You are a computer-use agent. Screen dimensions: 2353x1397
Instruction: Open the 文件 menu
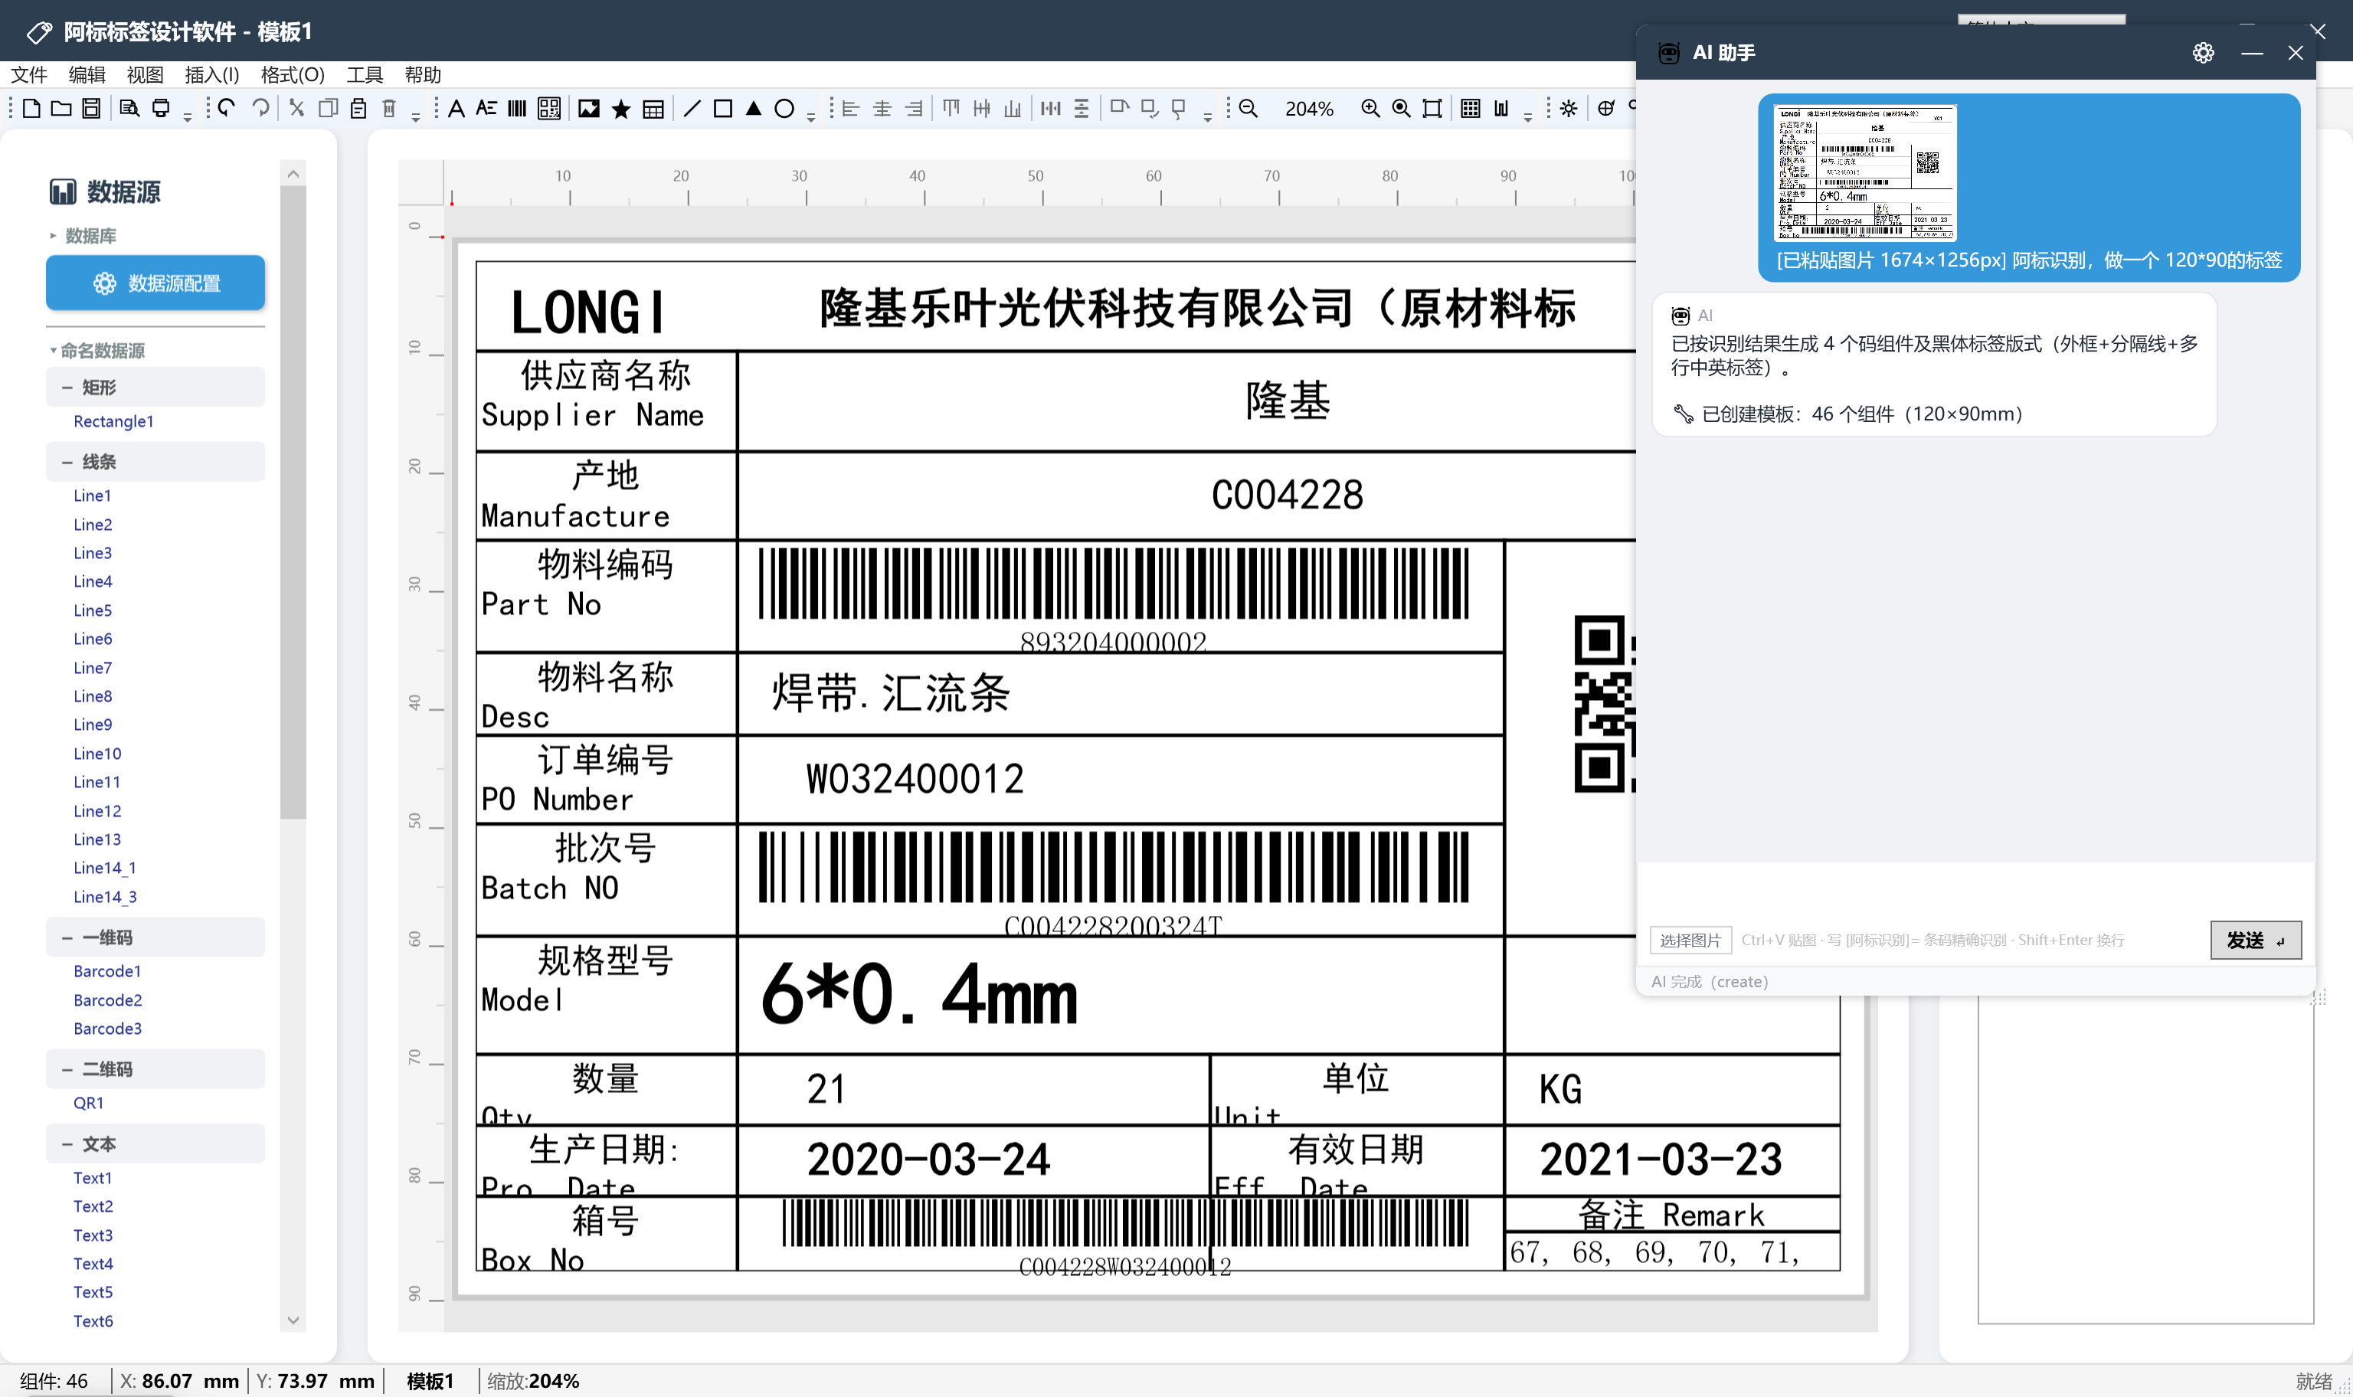tap(28, 74)
